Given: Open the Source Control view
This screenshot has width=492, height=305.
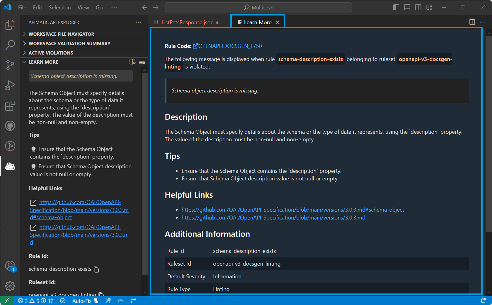Looking at the screenshot, I should (10, 65).
